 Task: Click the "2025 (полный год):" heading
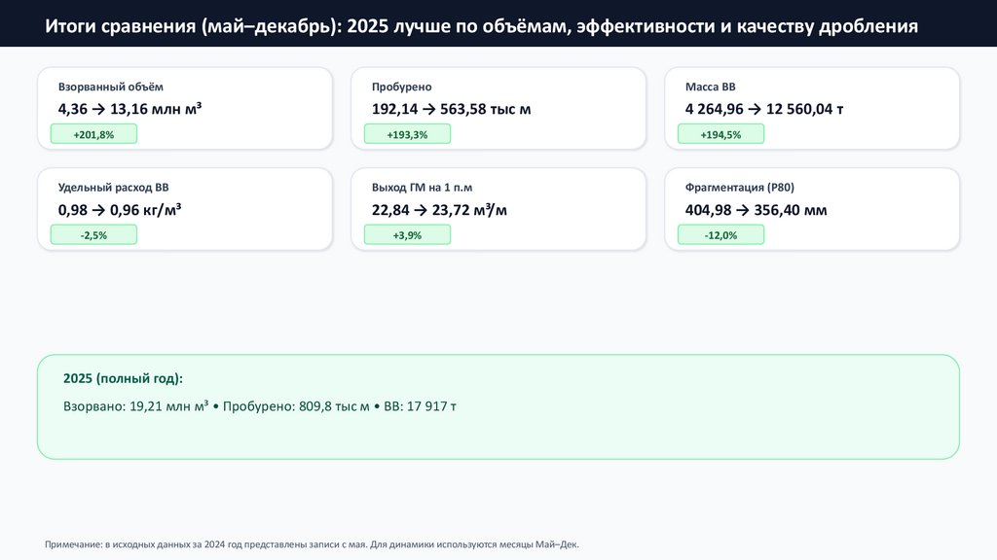(x=123, y=378)
